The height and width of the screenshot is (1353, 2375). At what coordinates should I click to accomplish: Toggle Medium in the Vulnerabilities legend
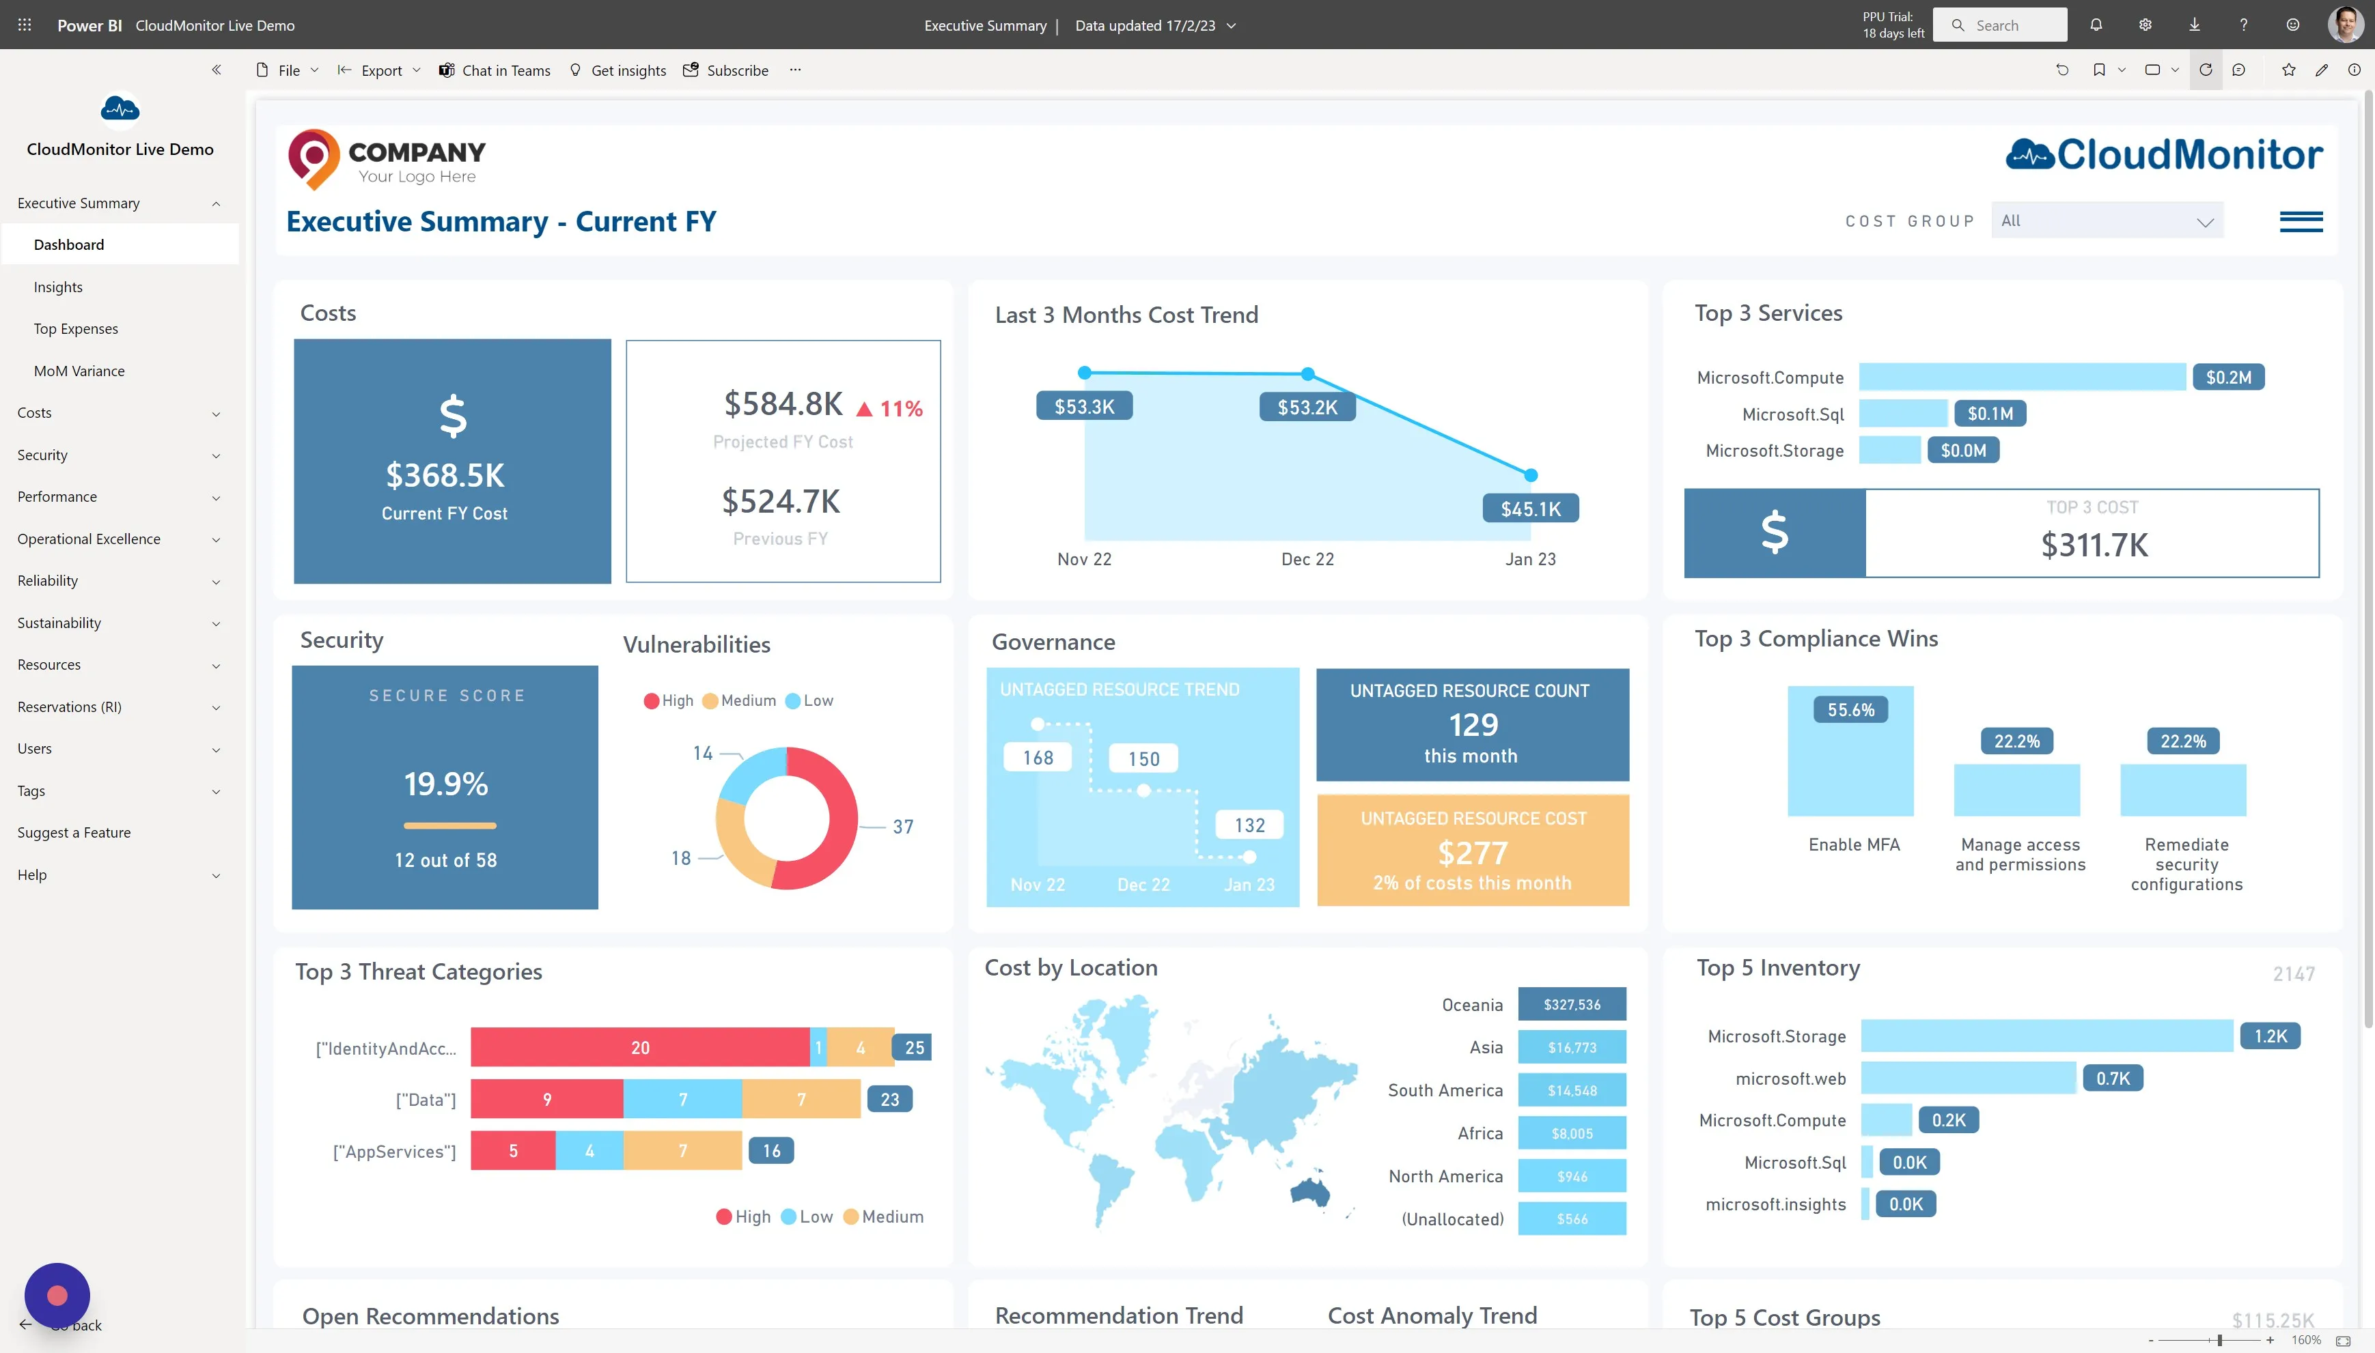click(x=739, y=700)
